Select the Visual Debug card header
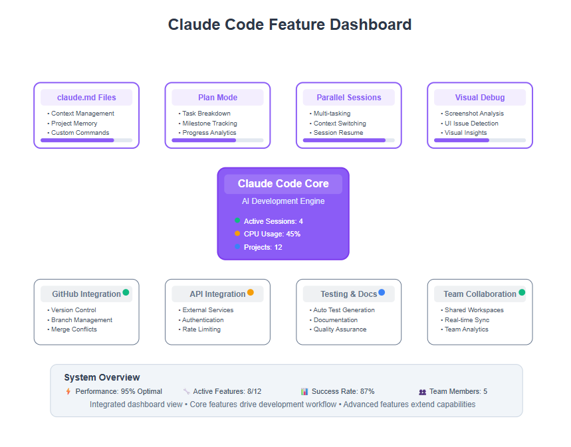 [479, 98]
